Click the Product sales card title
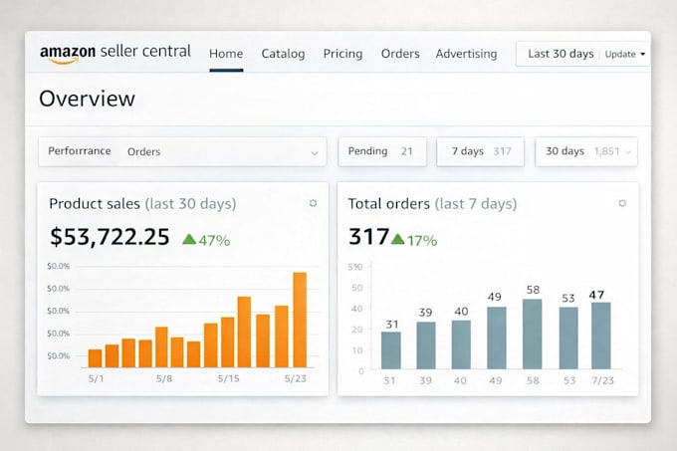Image resolution: width=677 pixels, height=451 pixels. (142, 204)
